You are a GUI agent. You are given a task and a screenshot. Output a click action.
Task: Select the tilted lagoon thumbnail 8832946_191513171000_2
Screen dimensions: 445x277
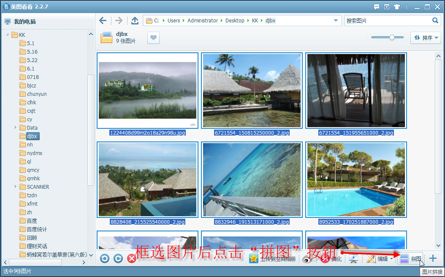(x=252, y=179)
